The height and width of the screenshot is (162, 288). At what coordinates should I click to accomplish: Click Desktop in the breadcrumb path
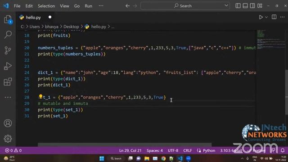71,27
